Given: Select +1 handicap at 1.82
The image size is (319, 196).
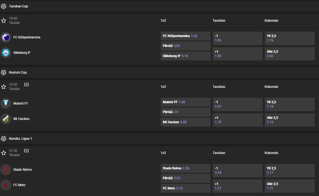Looking at the screenshot, I should click(x=238, y=54).
